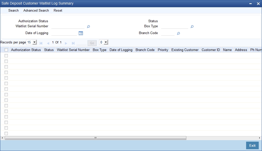
Task: Check the last row checkbox
Action: click(6, 133)
